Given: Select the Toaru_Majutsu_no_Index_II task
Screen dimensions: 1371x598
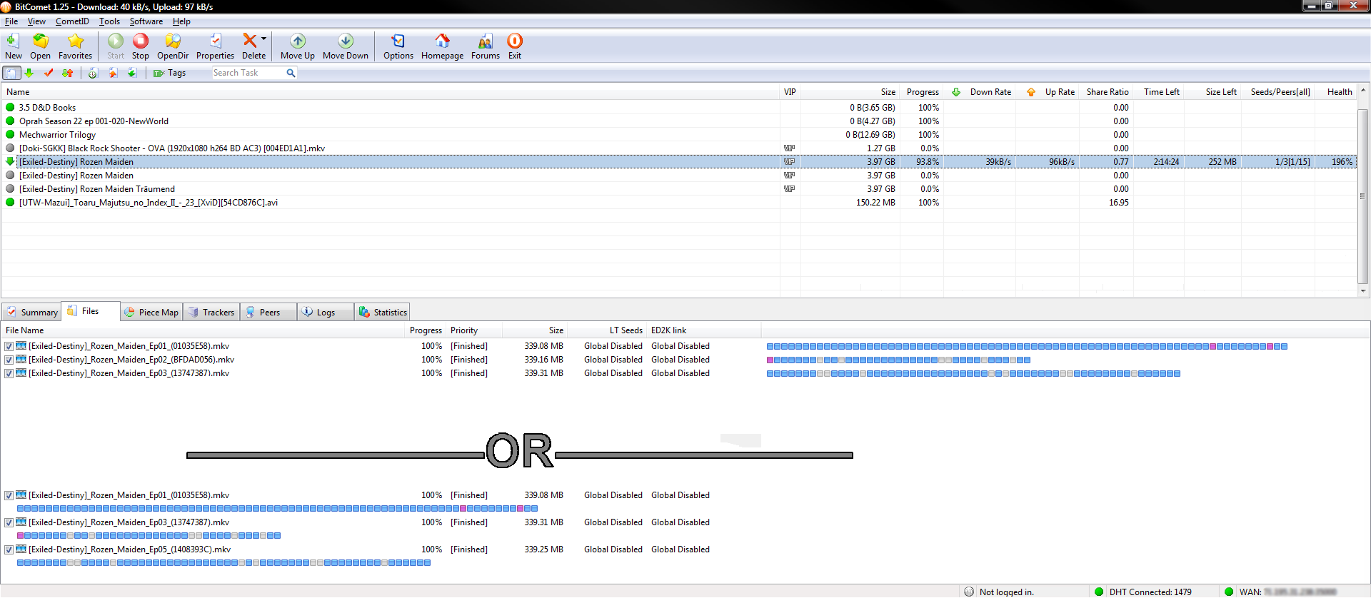Looking at the screenshot, I should click(x=678, y=203).
